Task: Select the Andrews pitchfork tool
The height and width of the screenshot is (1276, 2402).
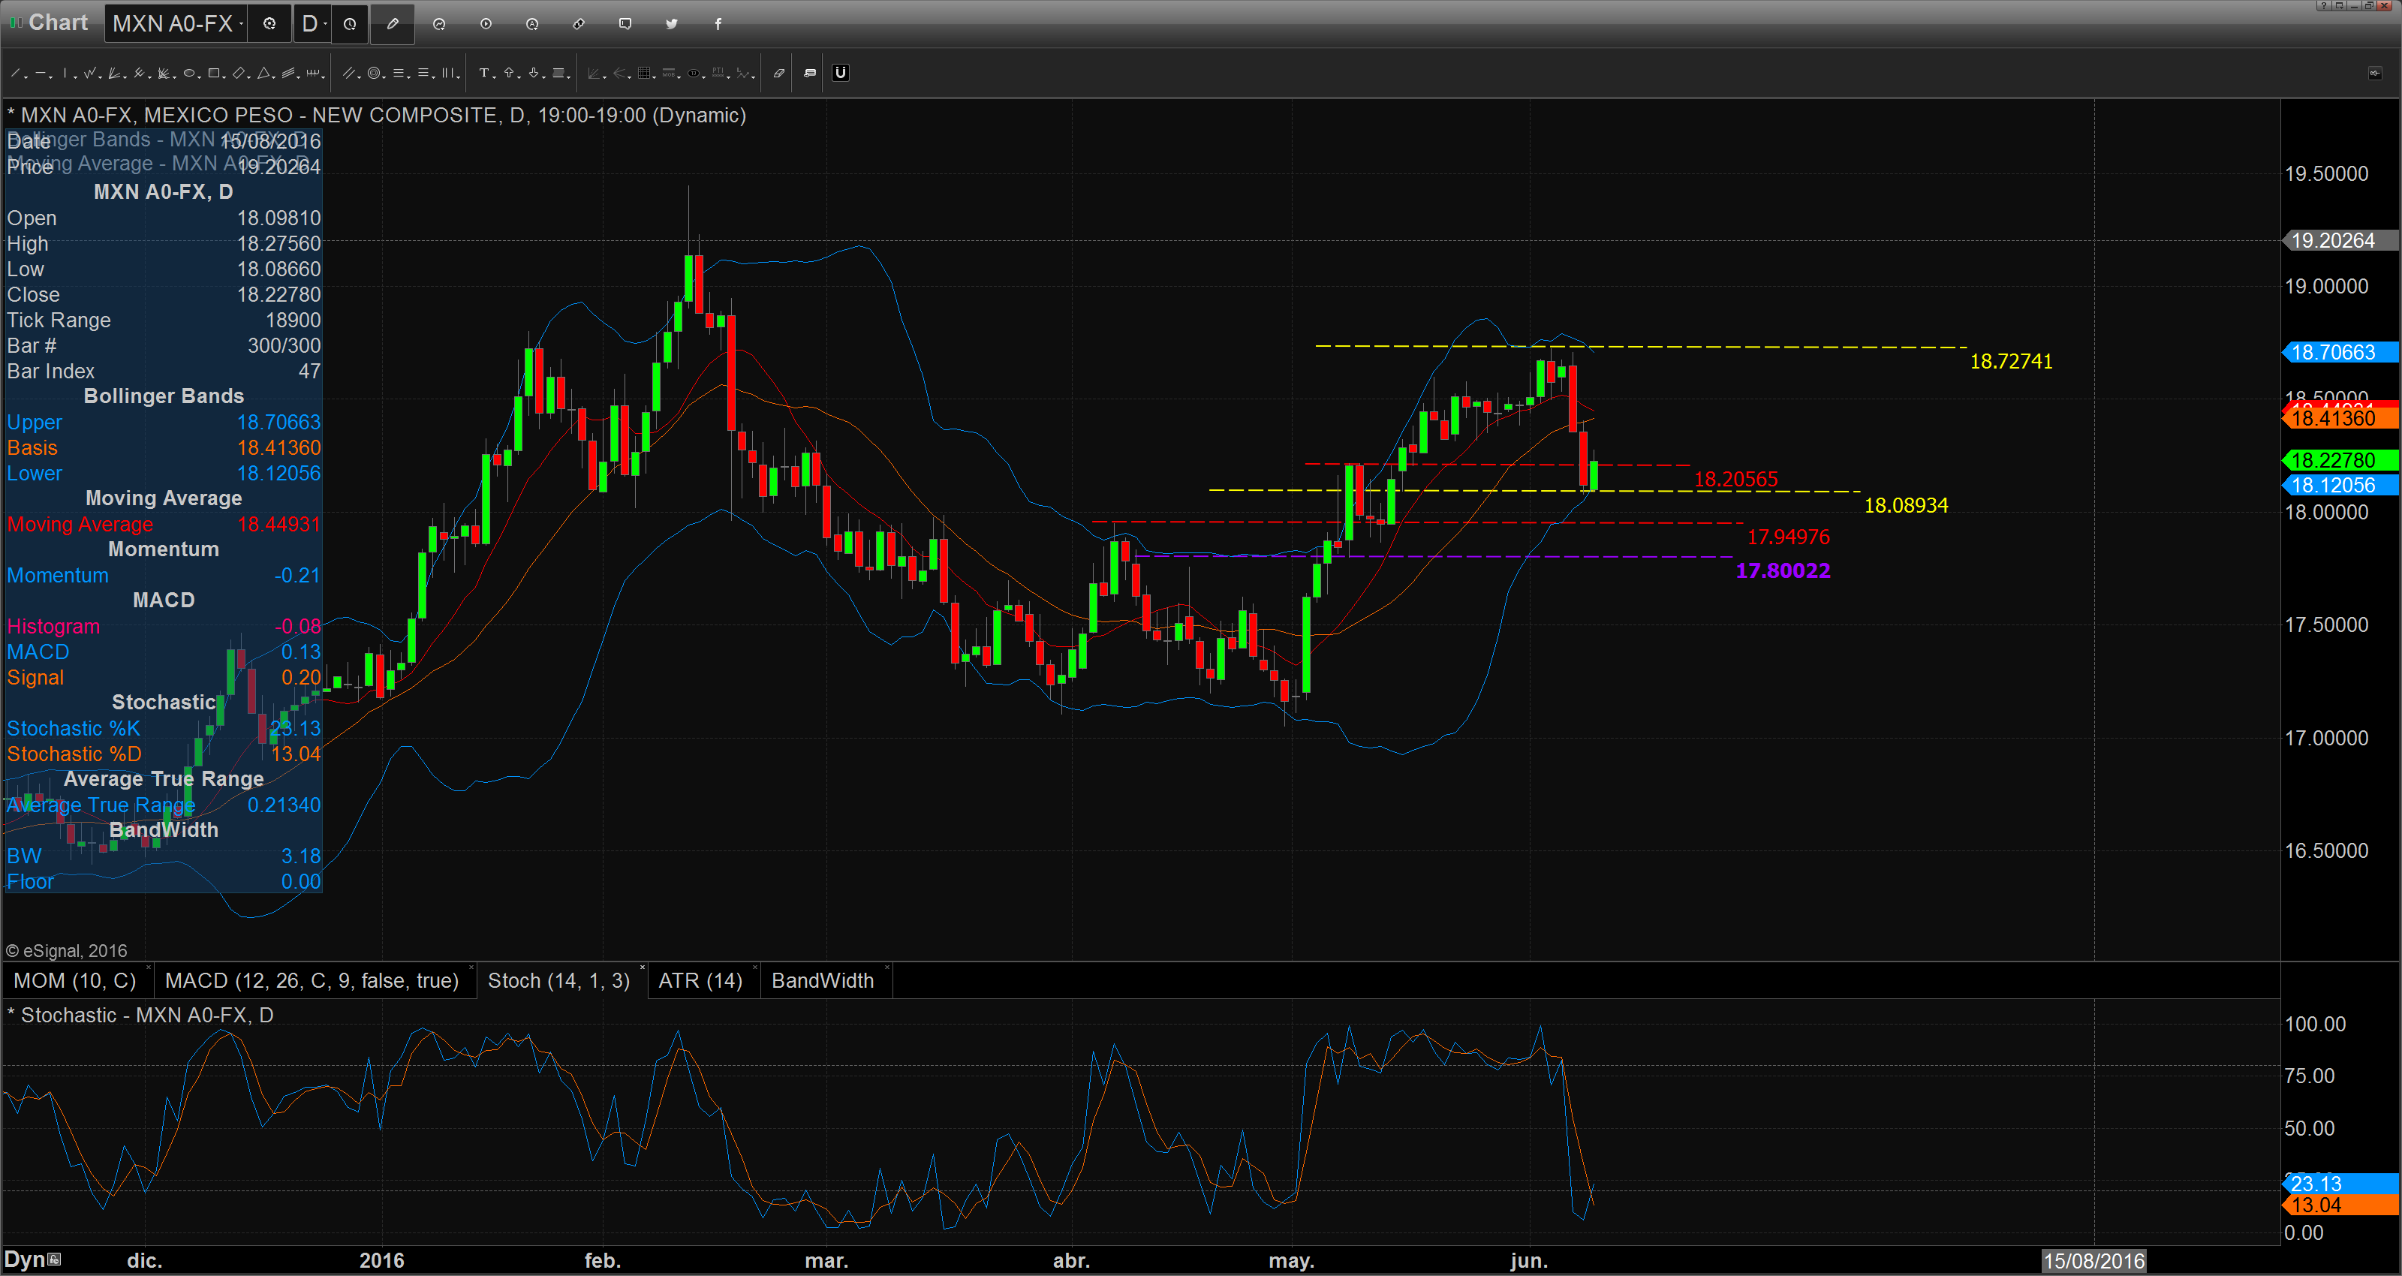Action: pyautogui.click(x=139, y=73)
